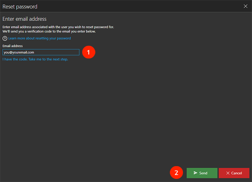Viewport: 252px width, 182px height.
Task: Click 'I have the code' next step link
Action: click(x=35, y=59)
